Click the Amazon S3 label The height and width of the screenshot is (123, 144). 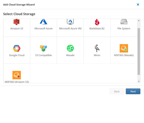[x=17, y=28]
